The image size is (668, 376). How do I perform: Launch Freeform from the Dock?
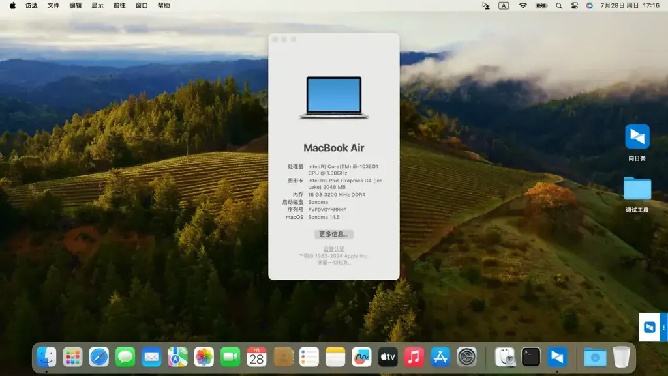pos(361,356)
